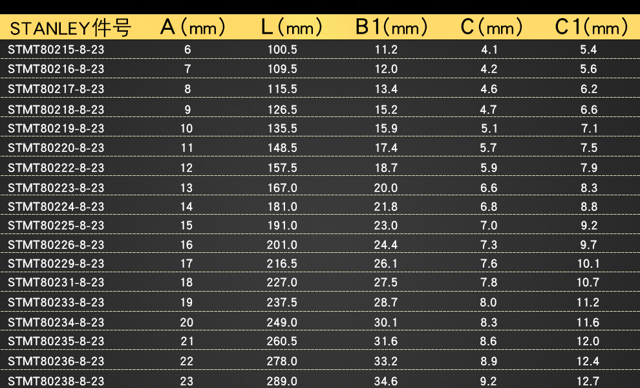Click L value 181.0

(x=282, y=207)
